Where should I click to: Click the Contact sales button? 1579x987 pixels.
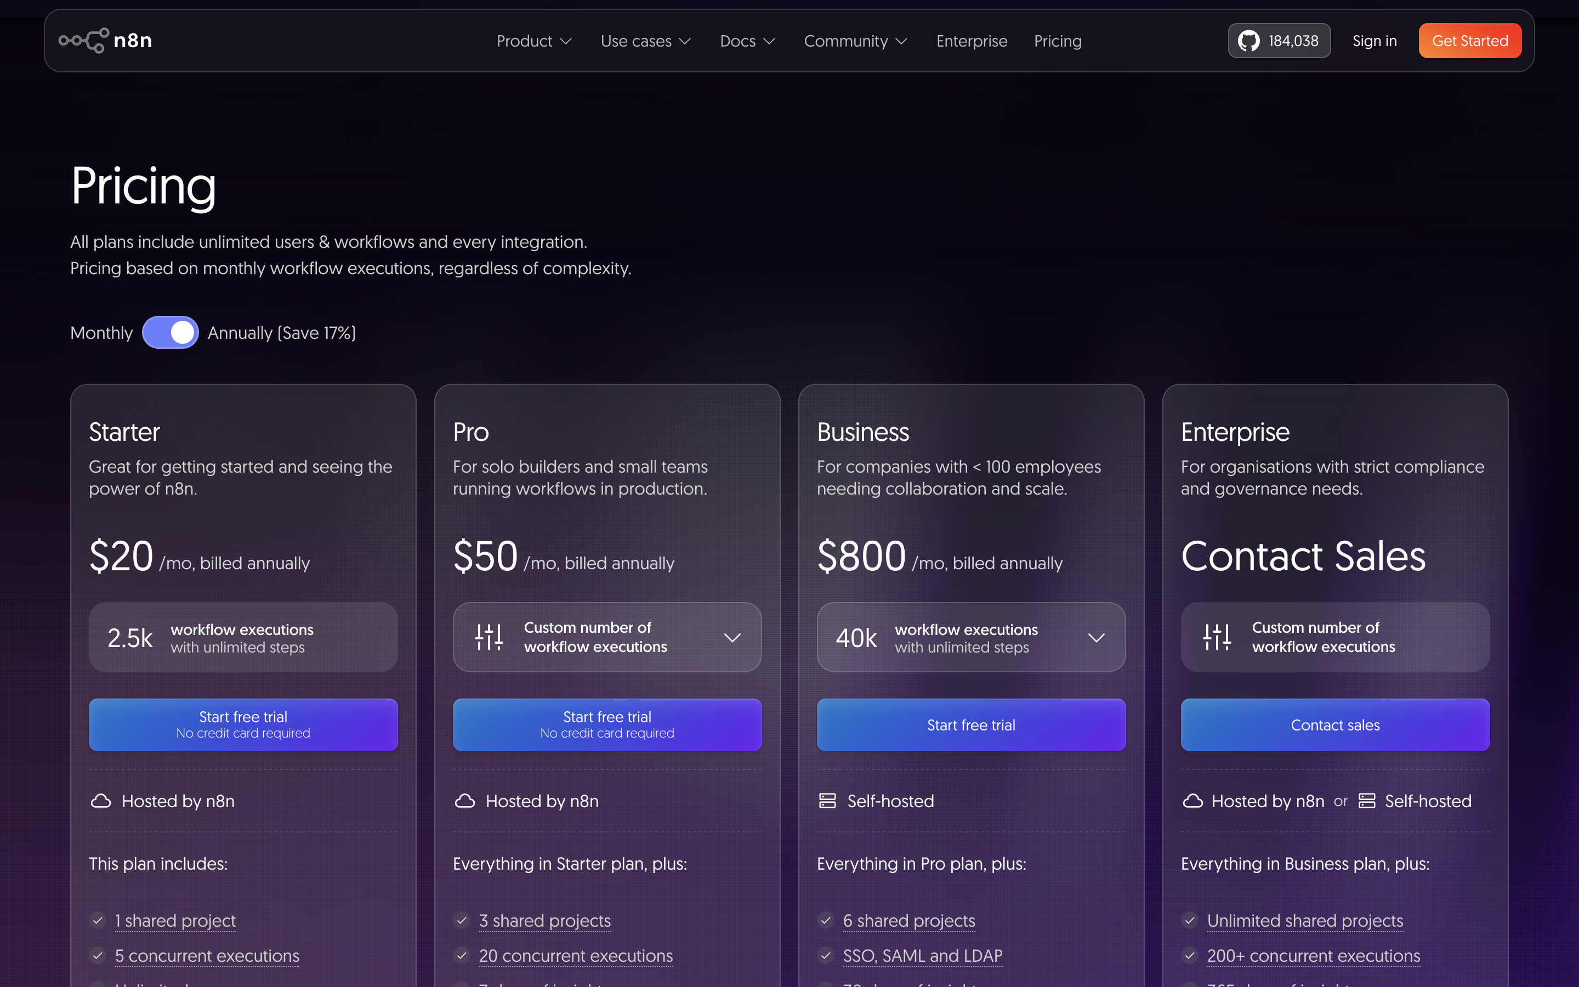click(x=1335, y=724)
